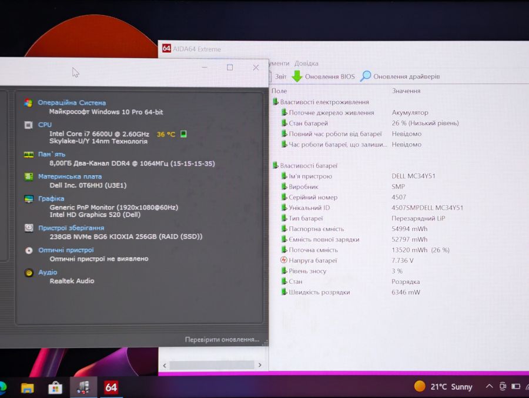Open the Пам'ять memory section link
This screenshot has width=529, height=398.
coord(51,154)
